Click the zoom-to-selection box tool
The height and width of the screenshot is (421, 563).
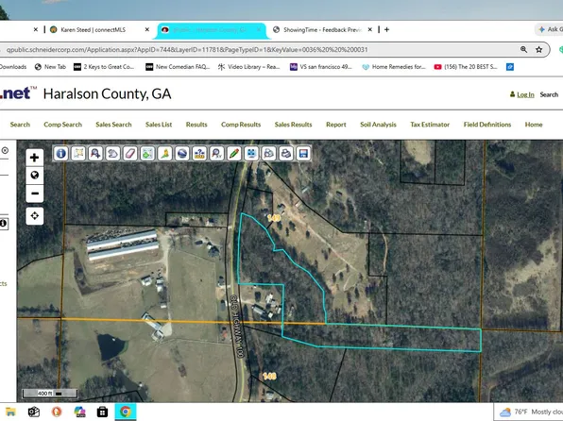[x=77, y=154]
